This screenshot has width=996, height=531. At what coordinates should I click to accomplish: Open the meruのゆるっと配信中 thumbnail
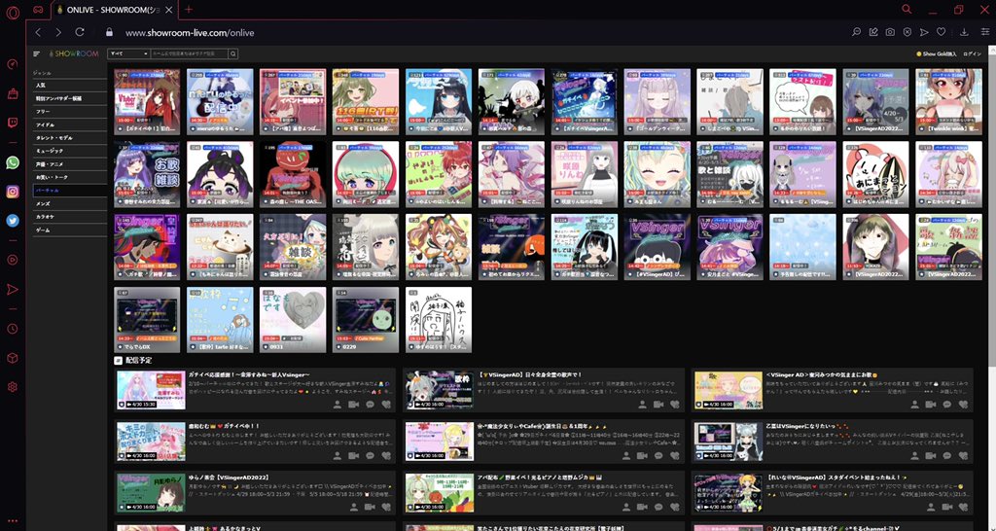[220, 101]
